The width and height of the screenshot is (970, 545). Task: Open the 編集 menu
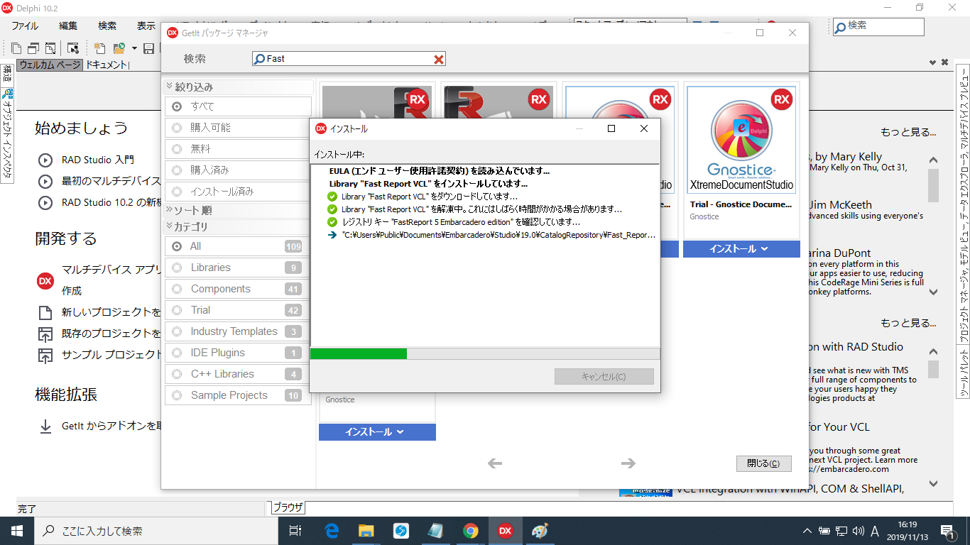[x=68, y=26]
